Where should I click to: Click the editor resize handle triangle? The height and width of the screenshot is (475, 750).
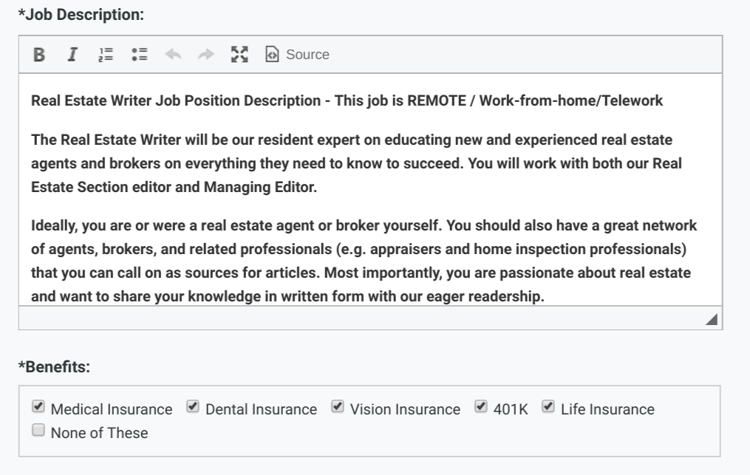point(712,319)
